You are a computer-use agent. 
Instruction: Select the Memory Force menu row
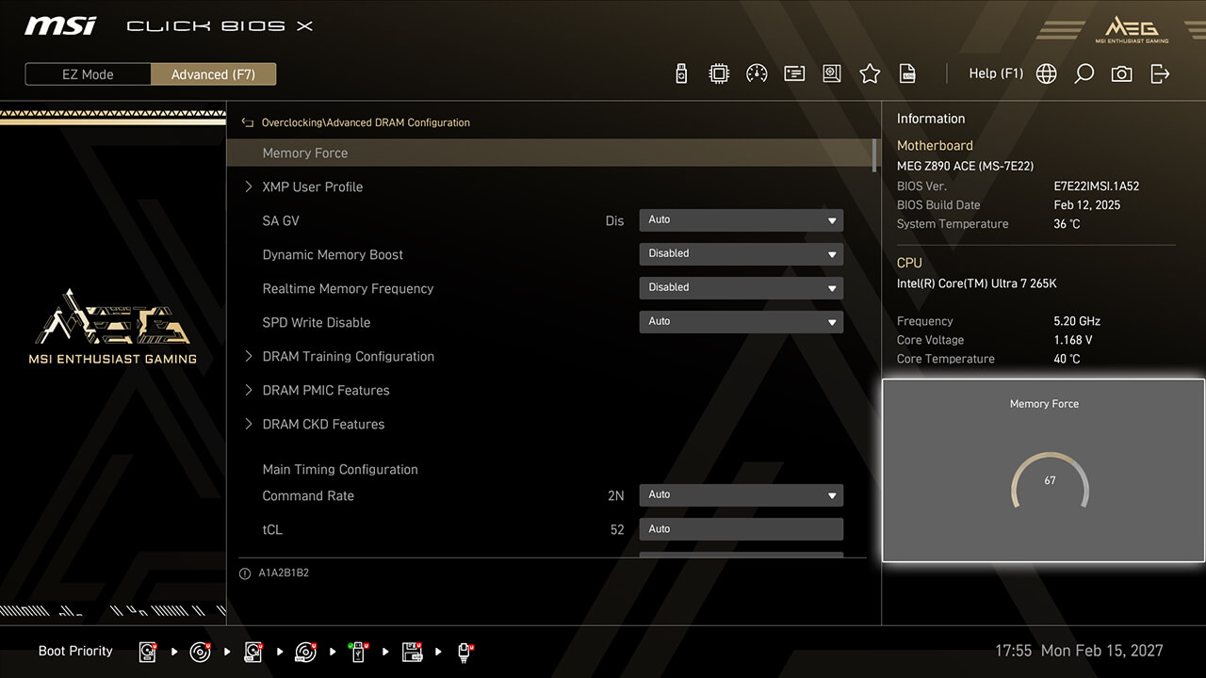coord(551,153)
